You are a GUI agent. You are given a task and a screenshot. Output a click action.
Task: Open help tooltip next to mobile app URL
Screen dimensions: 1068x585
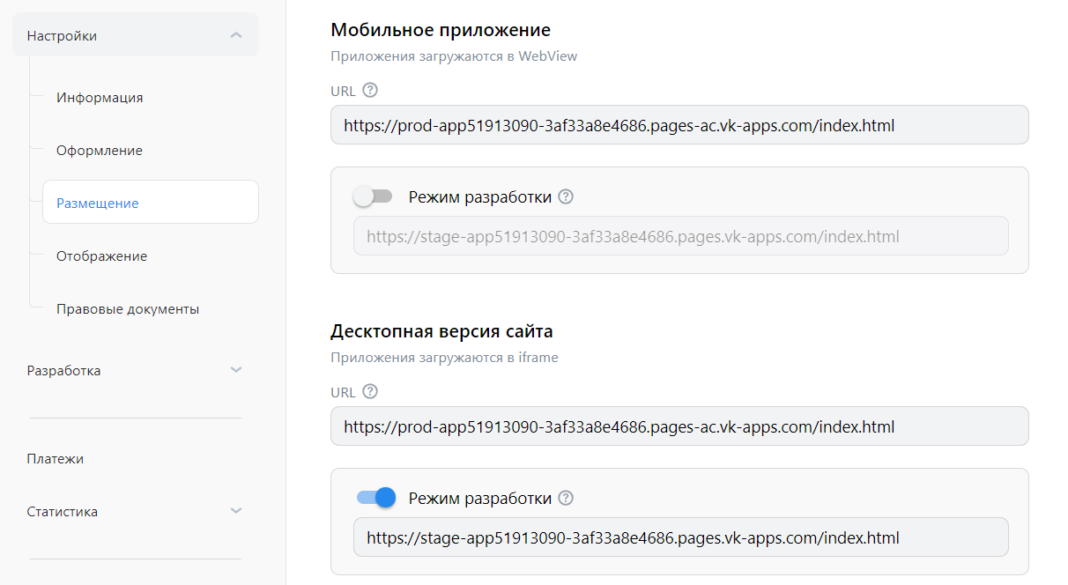[x=369, y=89]
